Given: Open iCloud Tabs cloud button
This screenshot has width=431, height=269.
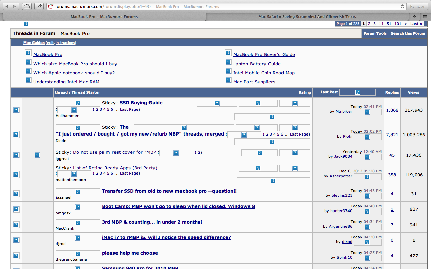Looking at the screenshot, I should coord(27,6).
